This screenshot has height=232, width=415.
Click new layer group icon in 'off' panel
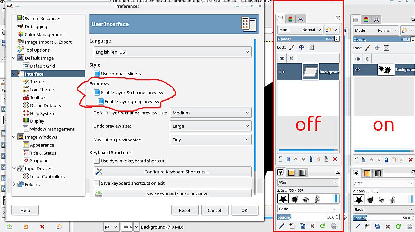288,159
